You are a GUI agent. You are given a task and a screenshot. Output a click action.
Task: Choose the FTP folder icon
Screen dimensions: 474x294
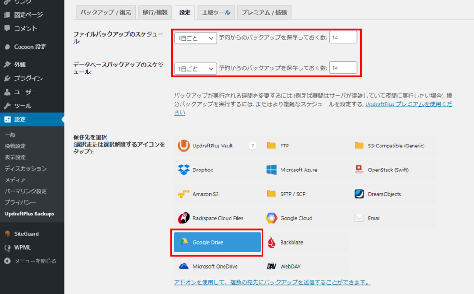click(271, 146)
